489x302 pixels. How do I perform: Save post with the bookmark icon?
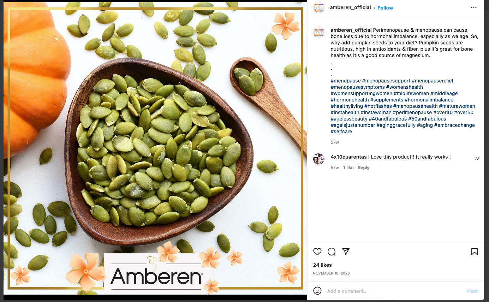pos(475,252)
